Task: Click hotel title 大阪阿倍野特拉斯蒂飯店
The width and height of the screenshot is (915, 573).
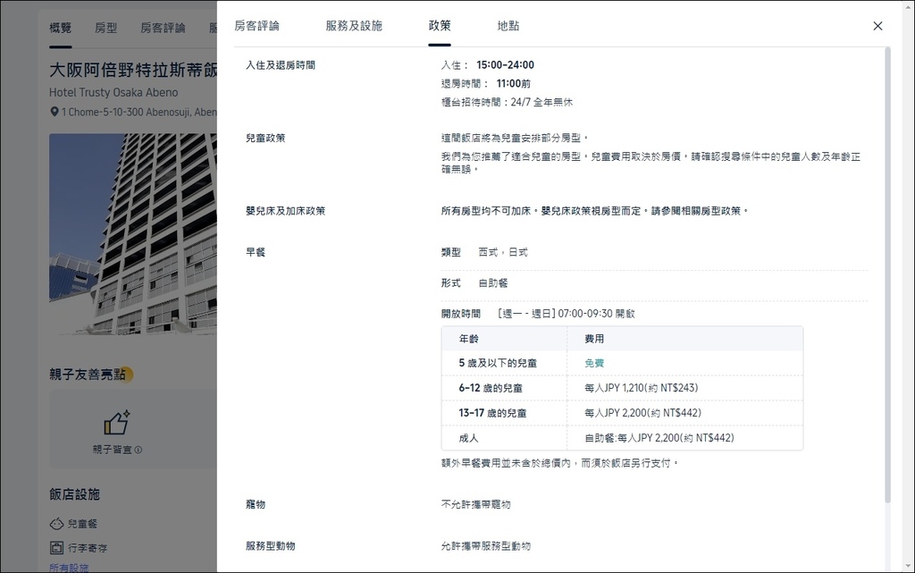Action: (x=133, y=70)
